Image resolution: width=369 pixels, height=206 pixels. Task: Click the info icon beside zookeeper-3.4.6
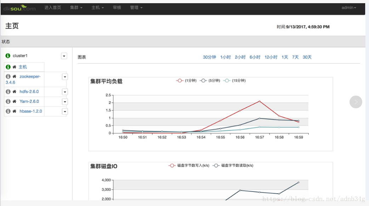(x=8, y=76)
